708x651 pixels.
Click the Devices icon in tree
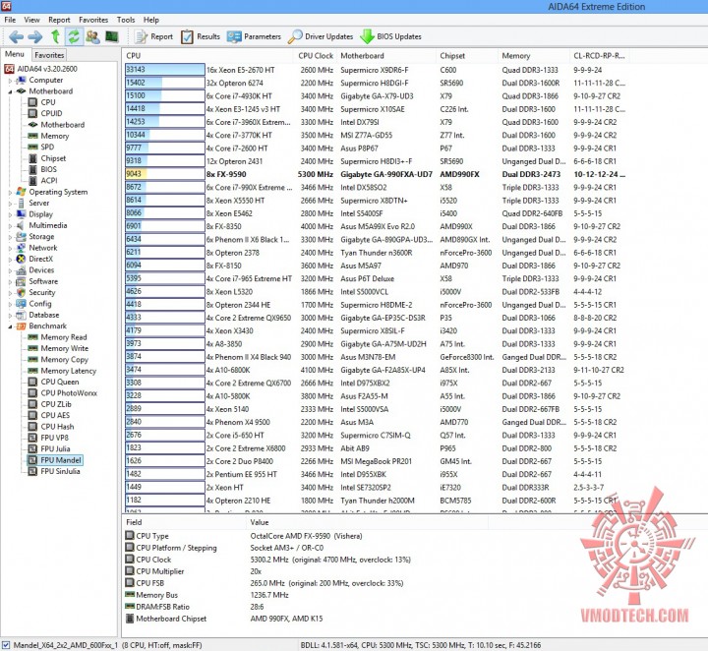21,270
